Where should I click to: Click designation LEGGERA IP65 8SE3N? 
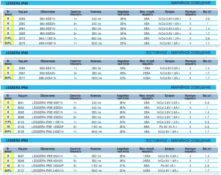[x=48, y=117]
